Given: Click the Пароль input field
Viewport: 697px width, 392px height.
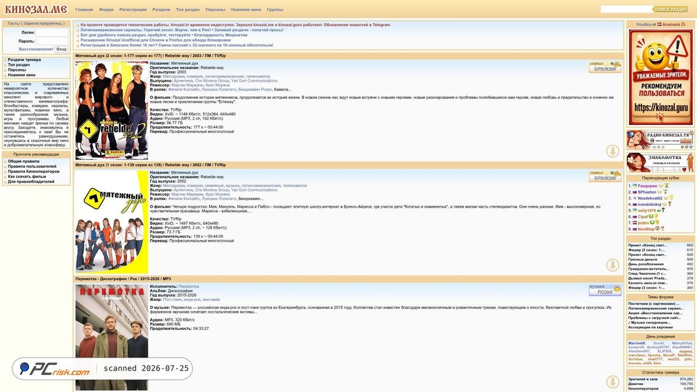Looking at the screenshot, I should 52,41.
